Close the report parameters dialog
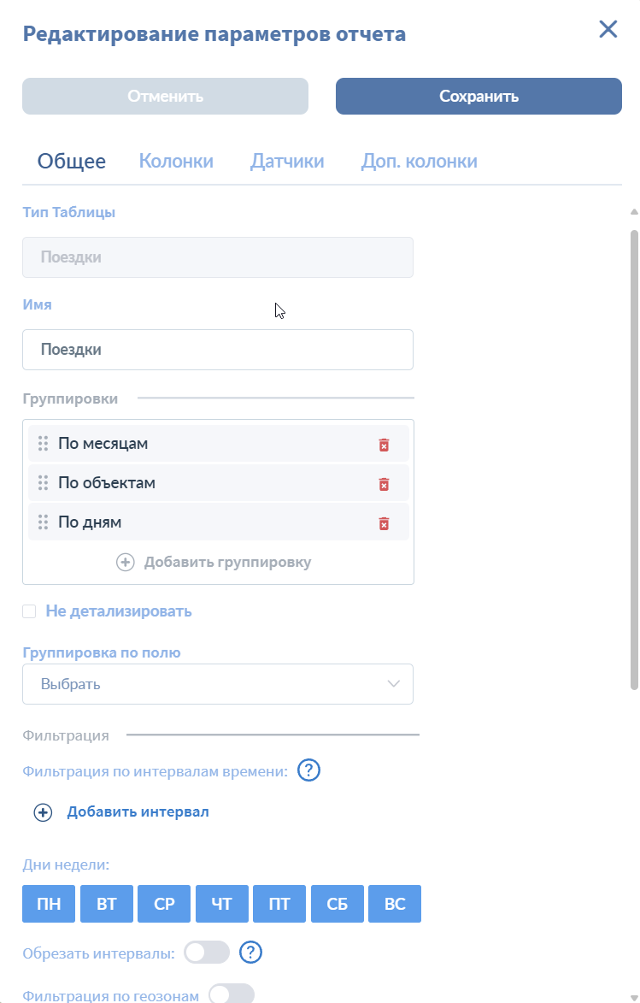 (608, 29)
